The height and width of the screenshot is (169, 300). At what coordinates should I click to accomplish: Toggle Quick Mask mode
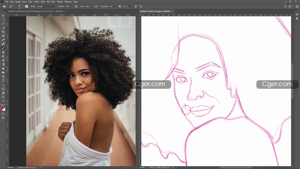3,114
